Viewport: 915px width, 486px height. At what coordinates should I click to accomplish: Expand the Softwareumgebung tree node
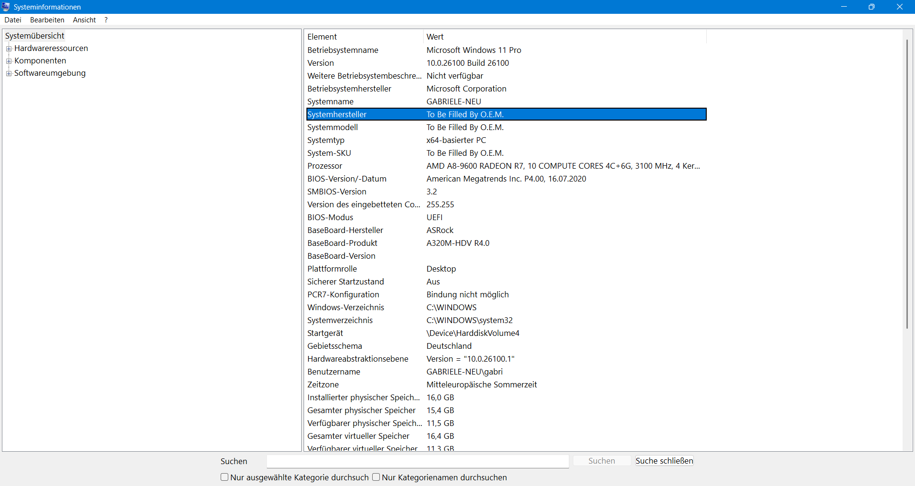click(x=9, y=73)
